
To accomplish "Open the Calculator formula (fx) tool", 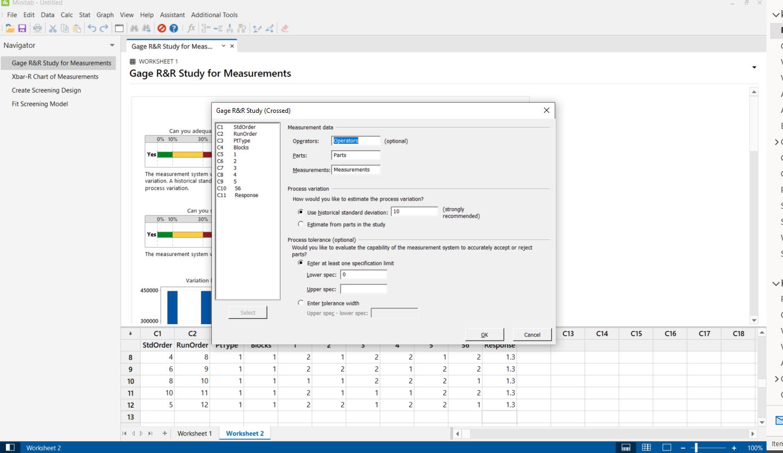I will pyautogui.click(x=191, y=28).
